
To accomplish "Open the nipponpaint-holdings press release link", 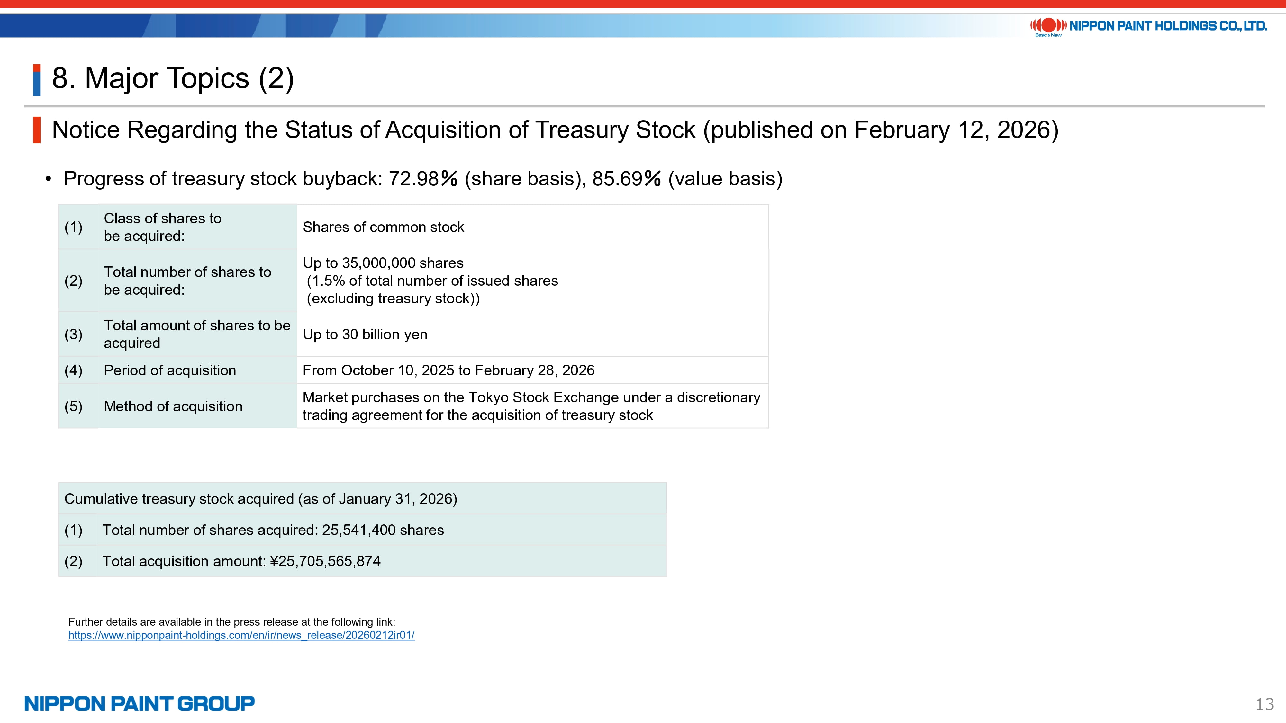I will click(241, 635).
